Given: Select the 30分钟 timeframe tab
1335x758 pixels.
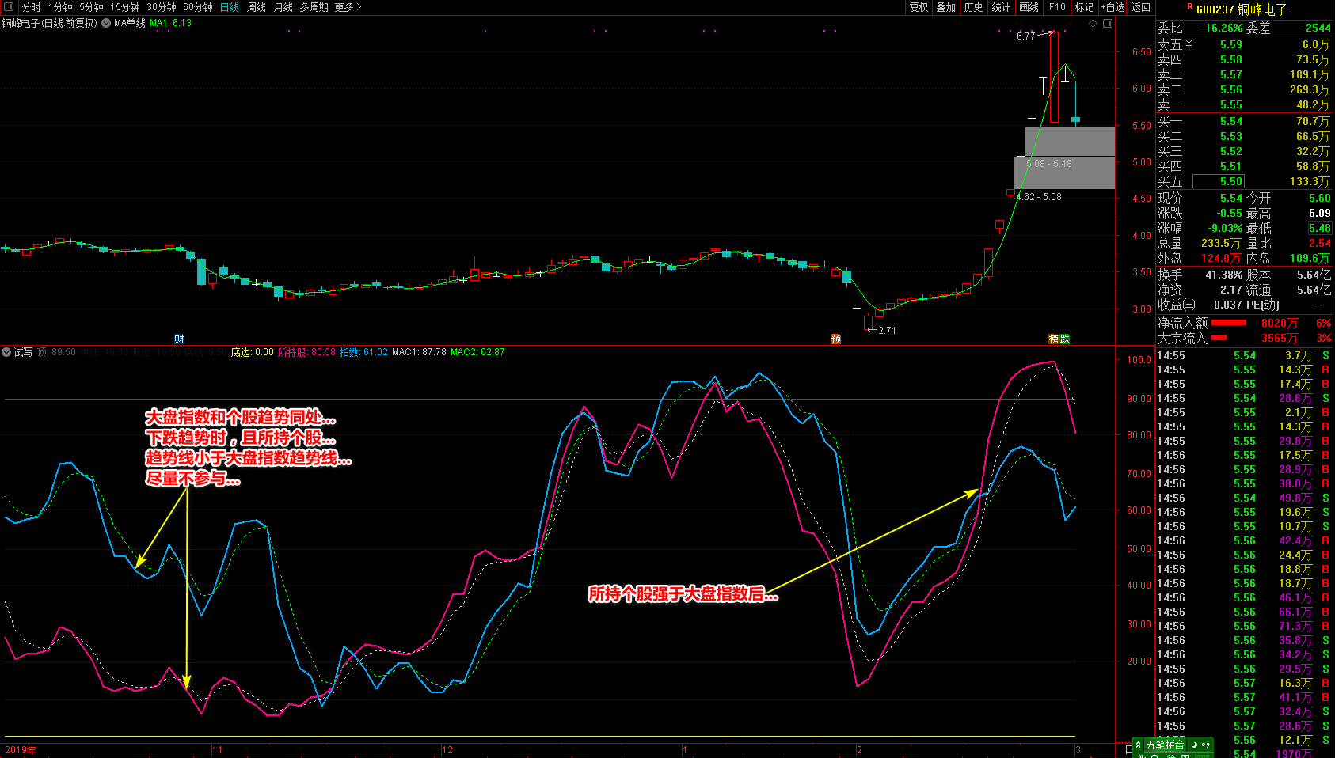Looking at the screenshot, I should click(162, 7).
